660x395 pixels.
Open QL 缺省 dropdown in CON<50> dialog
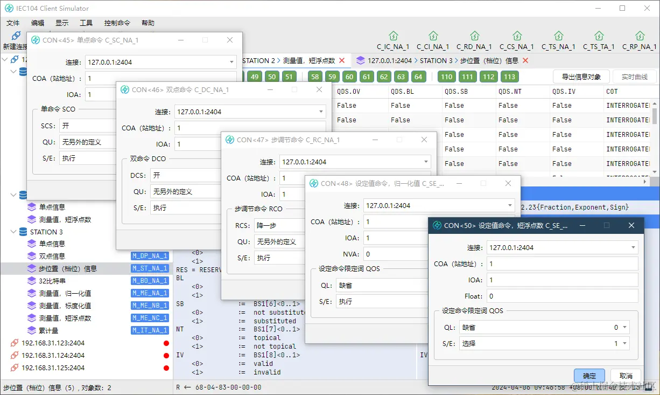[543, 327]
